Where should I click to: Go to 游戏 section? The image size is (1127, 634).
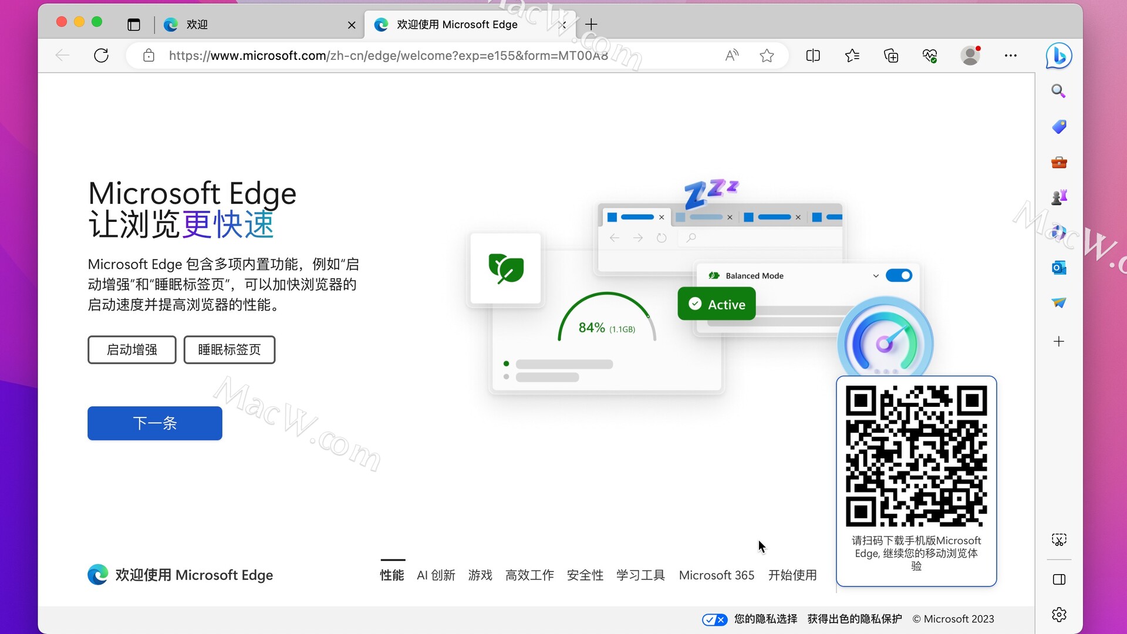tap(480, 575)
